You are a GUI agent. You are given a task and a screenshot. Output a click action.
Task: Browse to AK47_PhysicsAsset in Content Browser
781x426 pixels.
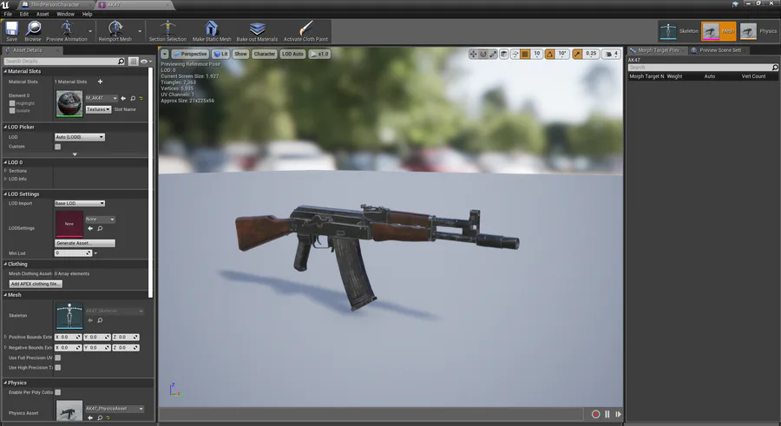[100, 417]
